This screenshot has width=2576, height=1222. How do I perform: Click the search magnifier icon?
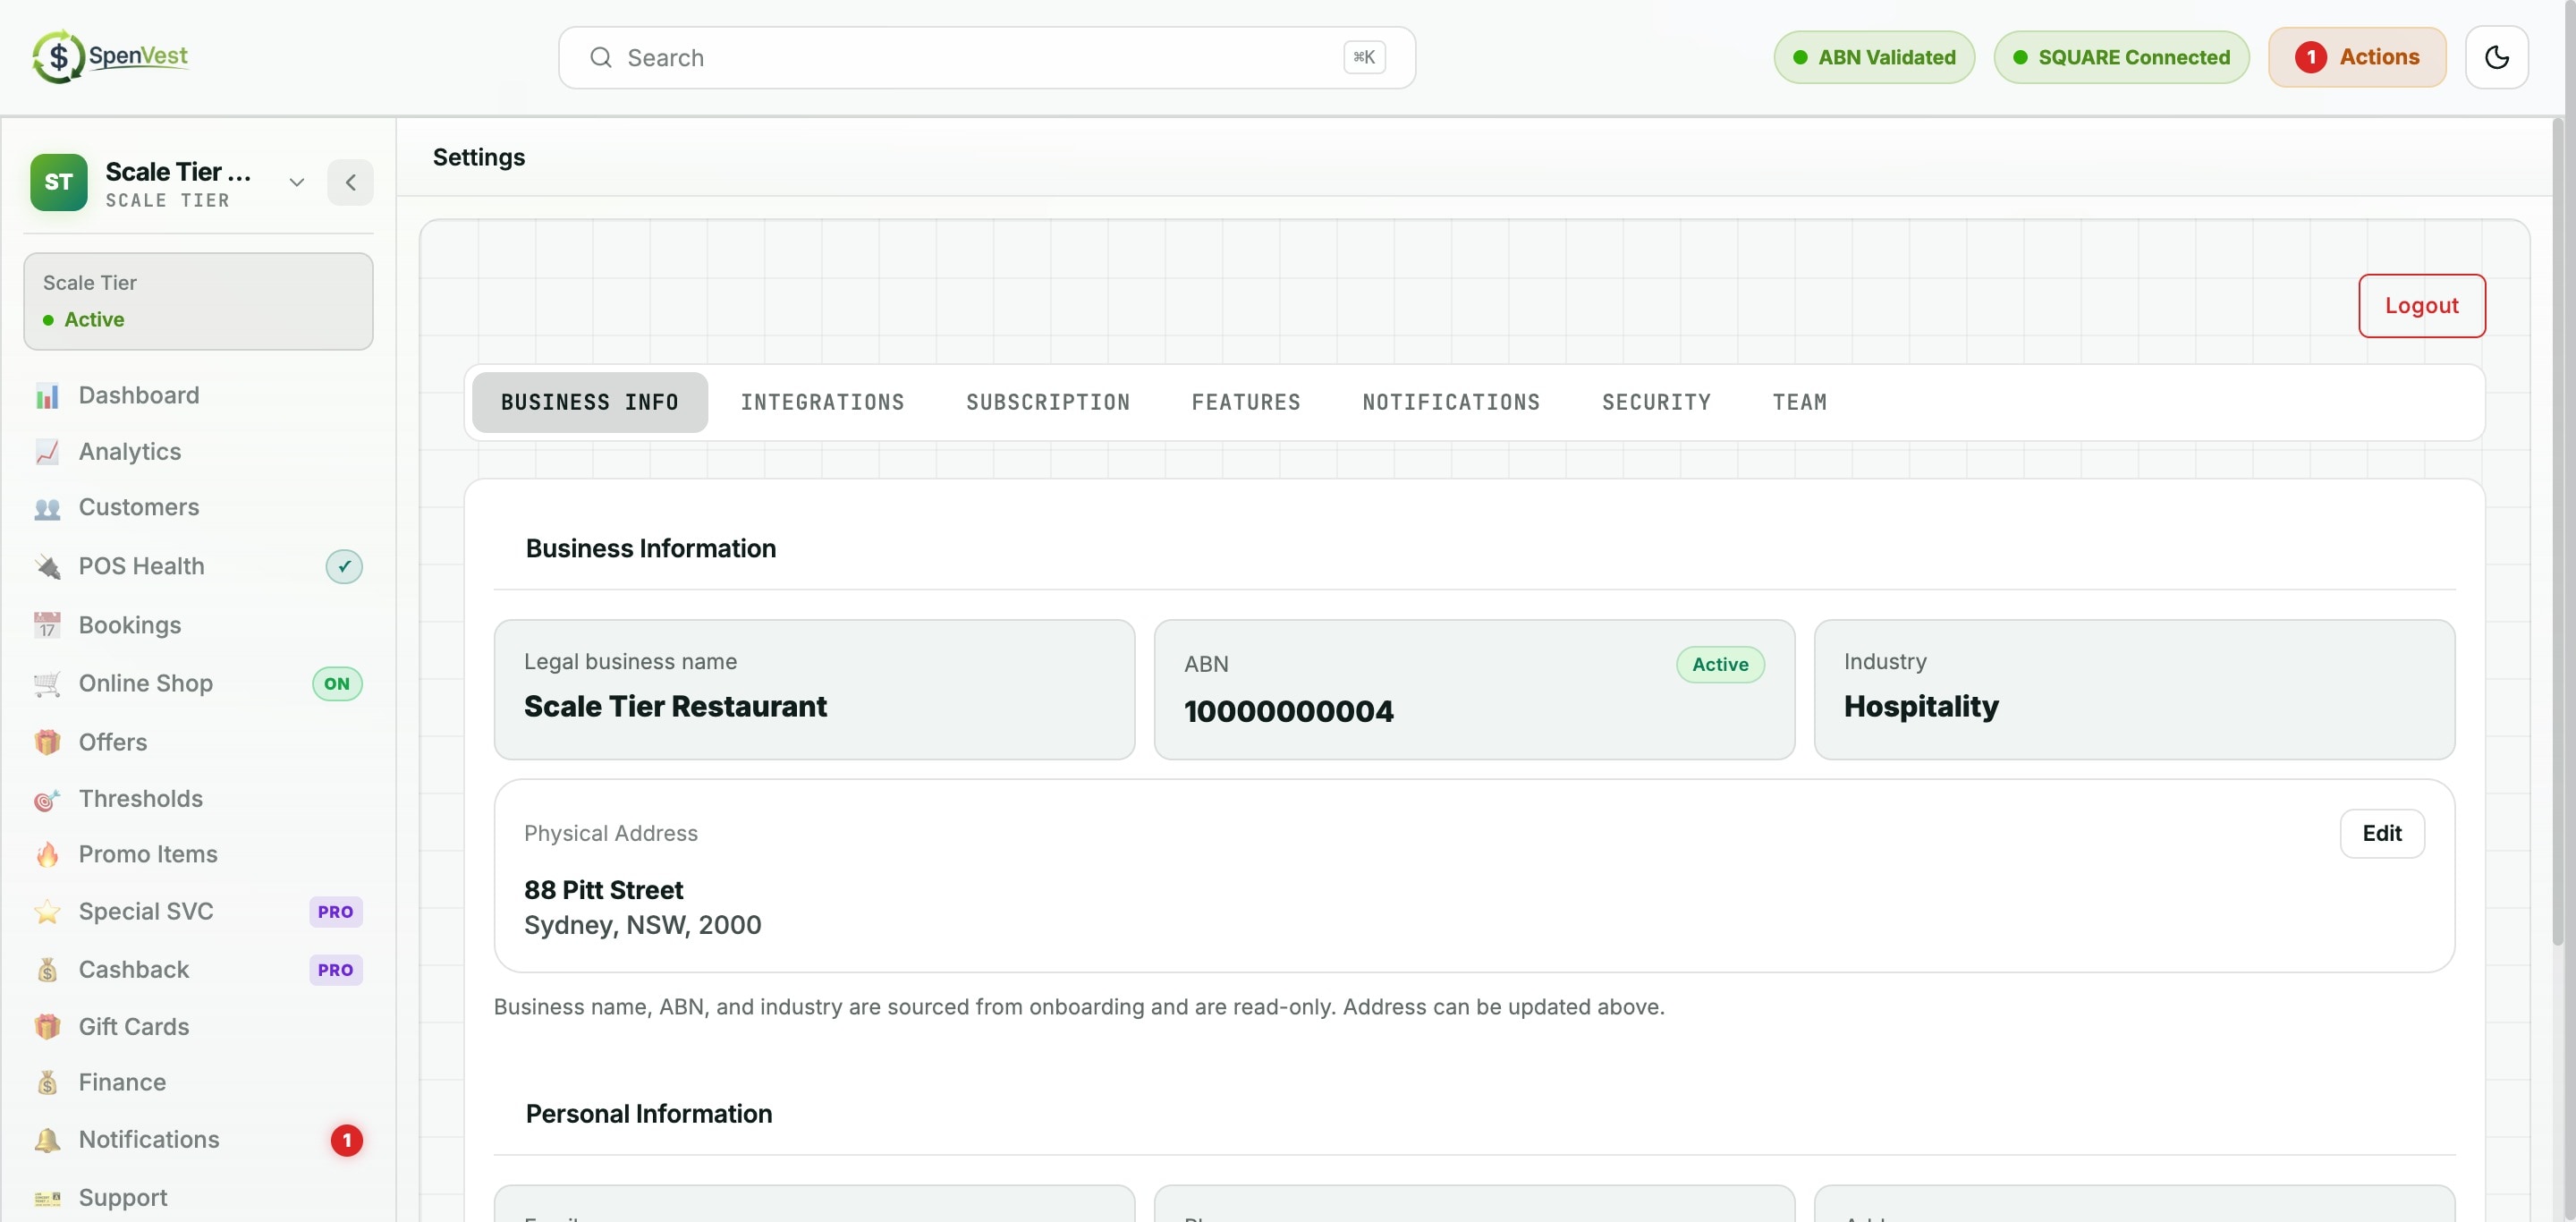pos(600,57)
